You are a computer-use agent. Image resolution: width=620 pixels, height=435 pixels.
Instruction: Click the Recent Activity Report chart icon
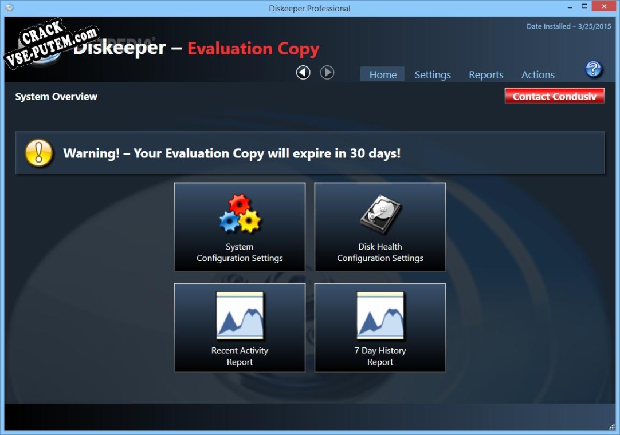click(x=240, y=315)
